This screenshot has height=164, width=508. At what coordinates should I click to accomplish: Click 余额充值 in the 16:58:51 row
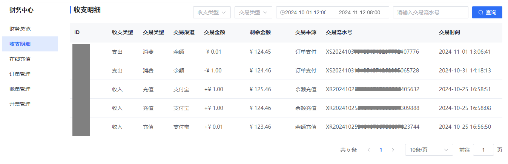[x=306, y=89]
